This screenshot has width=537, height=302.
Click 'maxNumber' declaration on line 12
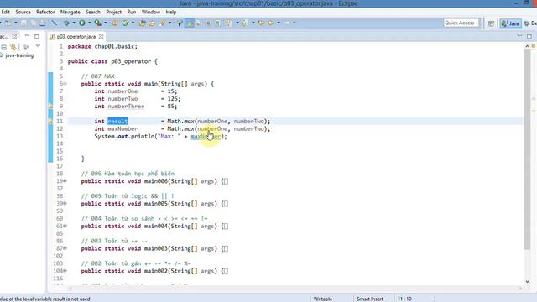pyautogui.click(x=123, y=128)
